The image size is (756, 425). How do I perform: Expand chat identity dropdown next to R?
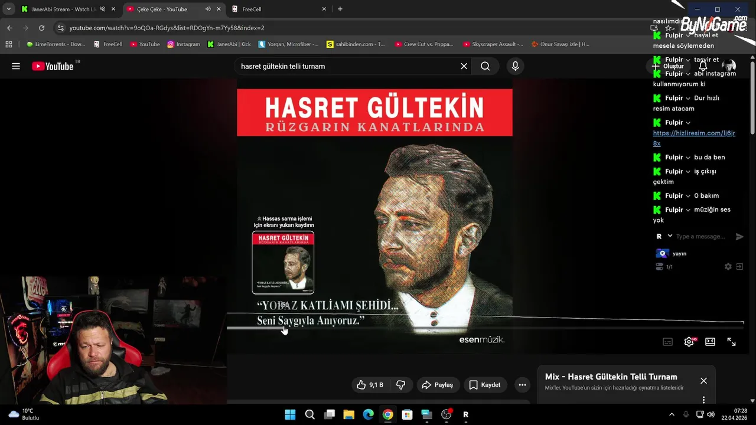click(670, 236)
